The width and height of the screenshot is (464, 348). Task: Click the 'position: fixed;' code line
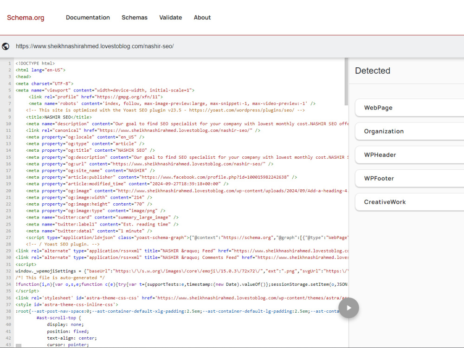click(x=68, y=331)
